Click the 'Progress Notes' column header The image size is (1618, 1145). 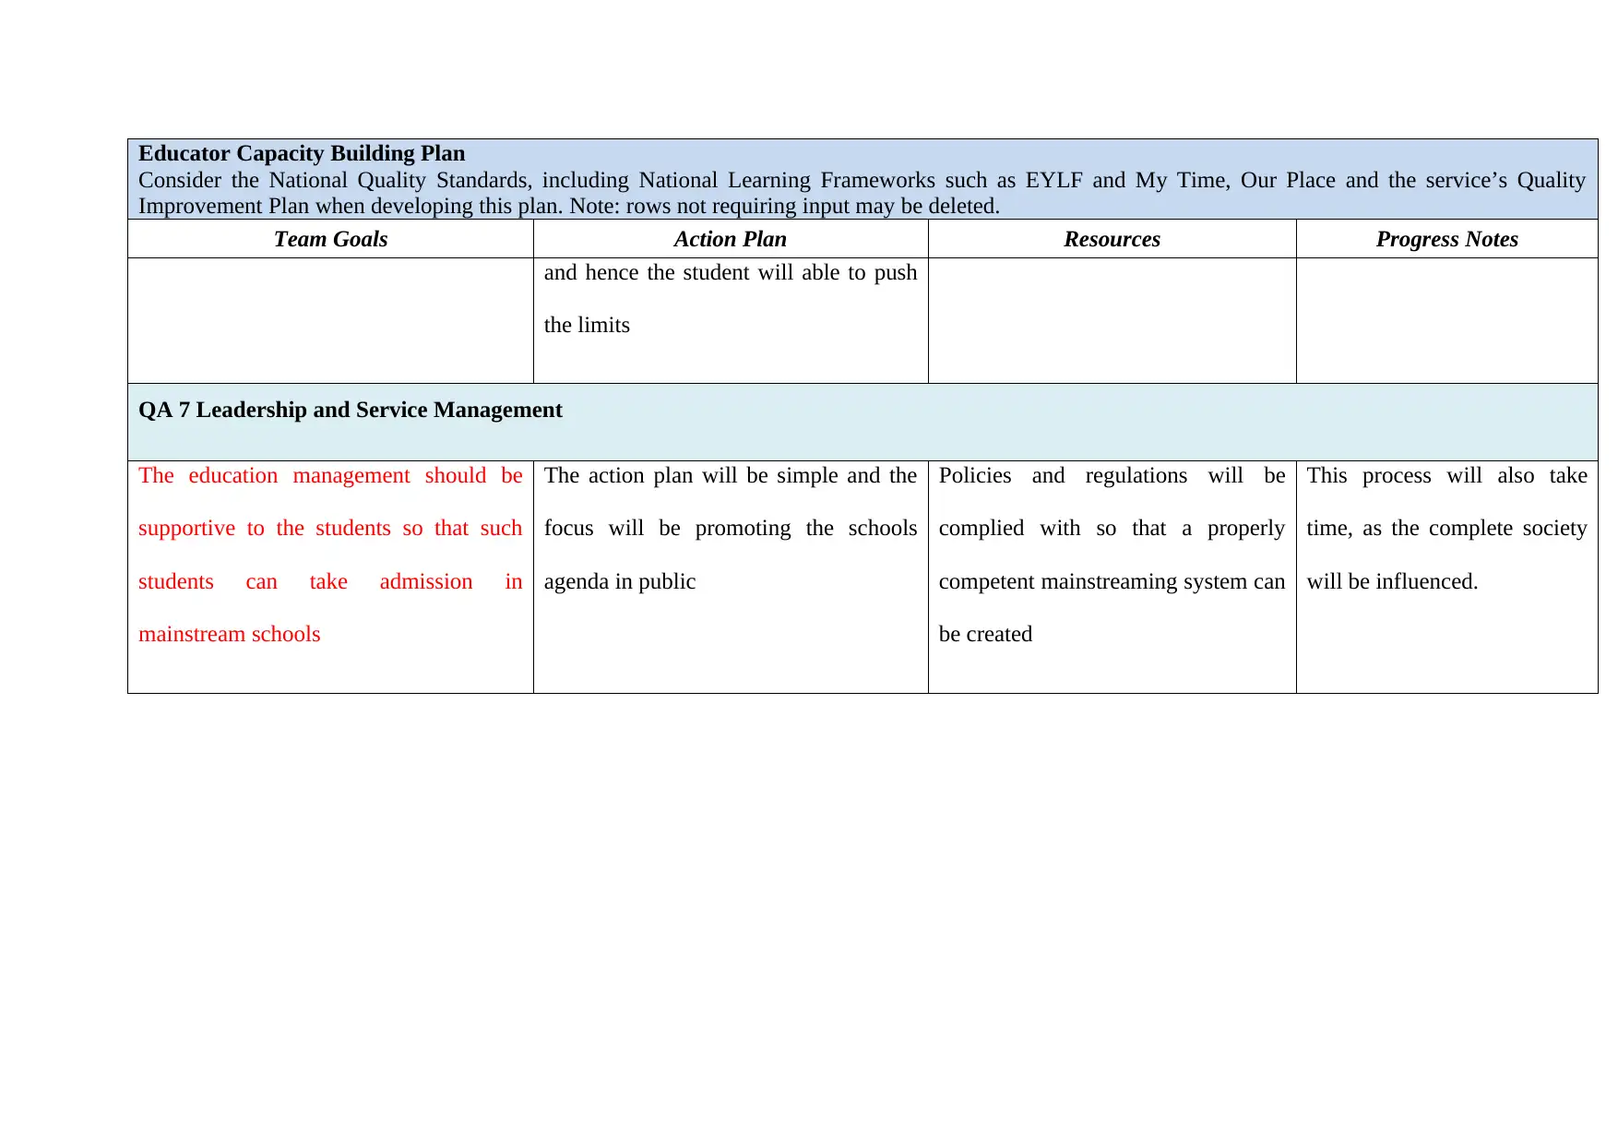pos(1446,239)
